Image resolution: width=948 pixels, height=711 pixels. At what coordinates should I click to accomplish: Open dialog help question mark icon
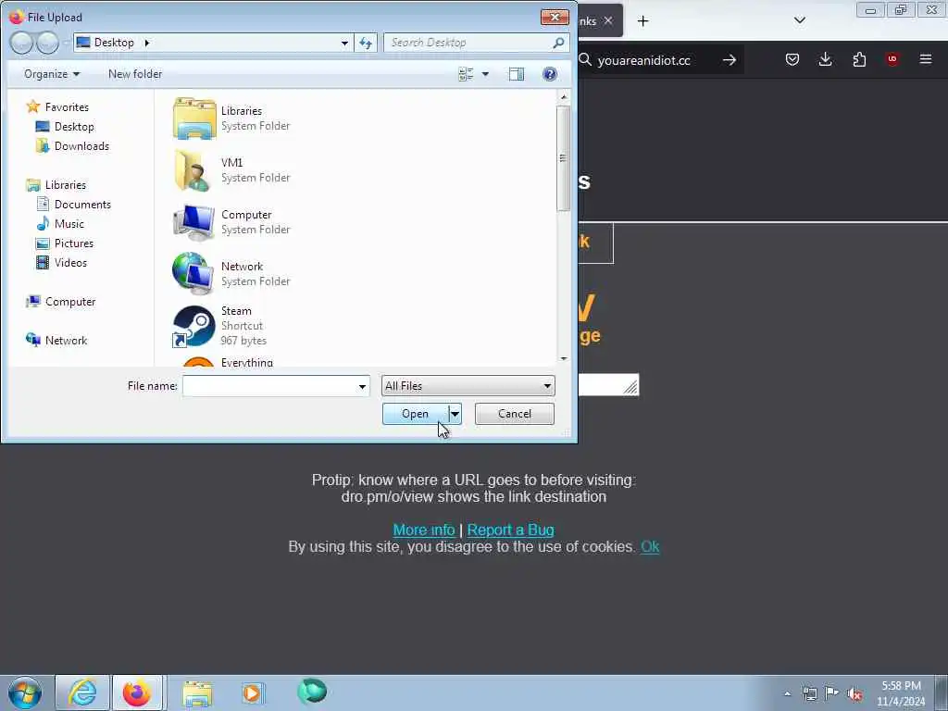(x=550, y=74)
